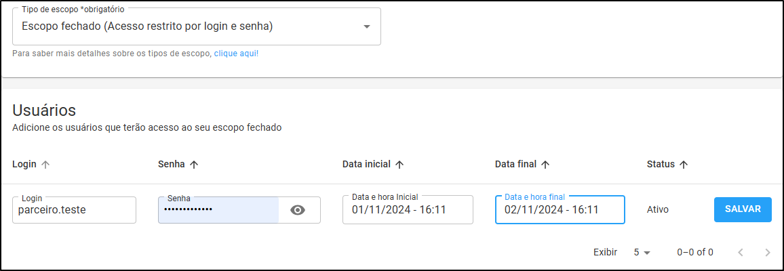Sort by Senha using its arrow icon
784x271 pixels.
point(194,165)
